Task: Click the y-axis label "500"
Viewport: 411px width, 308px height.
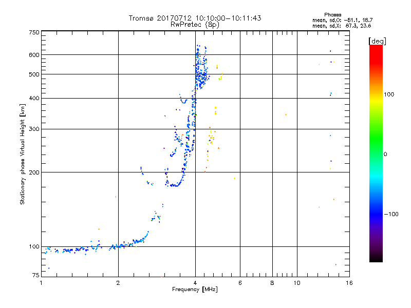Action: pos(34,74)
